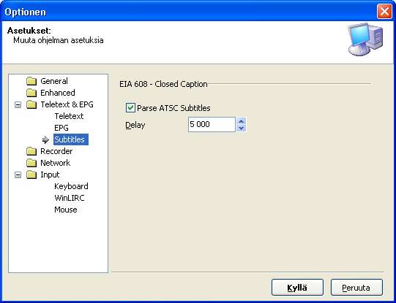Select the Keyboard item under Input

point(71,186)
